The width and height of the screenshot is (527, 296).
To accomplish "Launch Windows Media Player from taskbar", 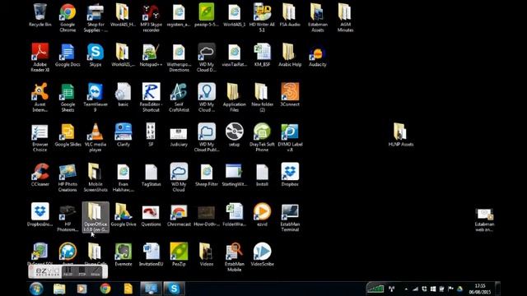I will [82, 289].
